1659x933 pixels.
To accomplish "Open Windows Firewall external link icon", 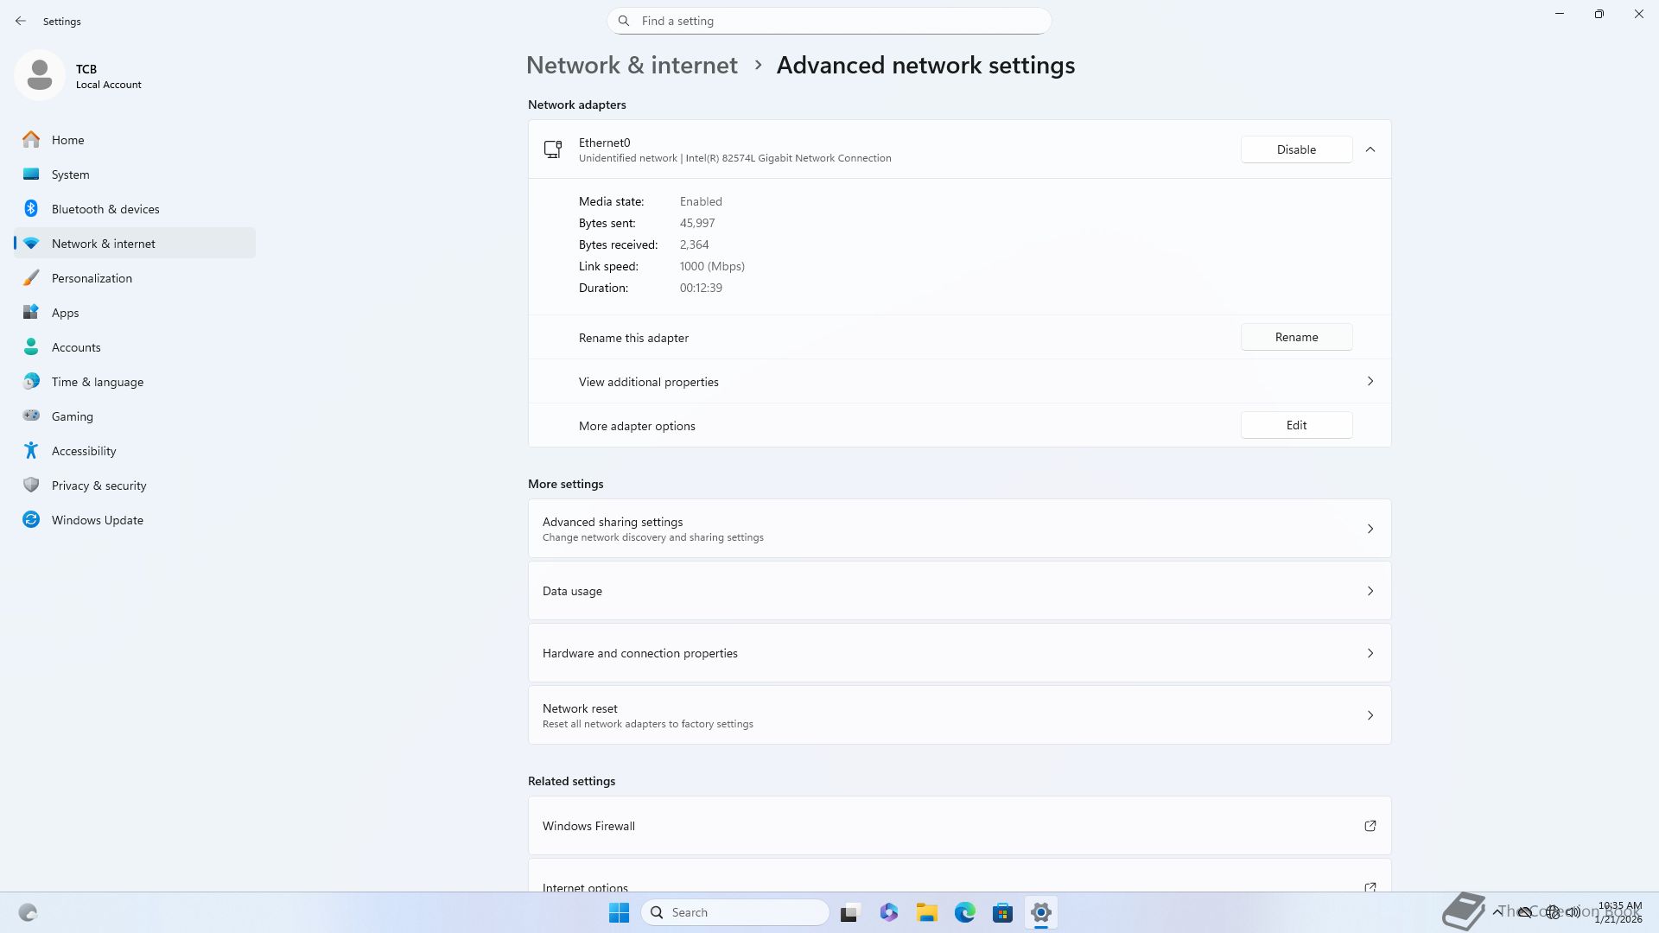I will (x=1370, y=826).
